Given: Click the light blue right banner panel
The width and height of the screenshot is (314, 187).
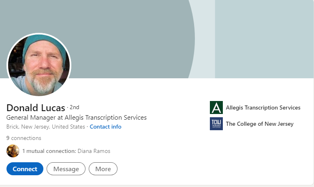Looking at the screenshot, I should pyautogui.click(x=263, y=39).
